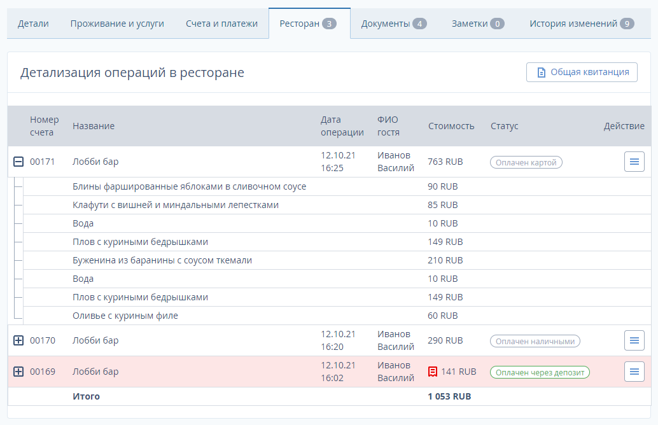
Task: Open История изменений tab
Action: (582, 24)
